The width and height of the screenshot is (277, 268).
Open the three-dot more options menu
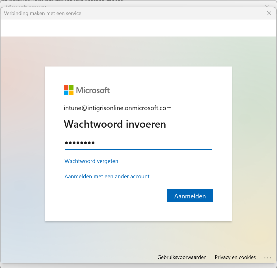268,258
